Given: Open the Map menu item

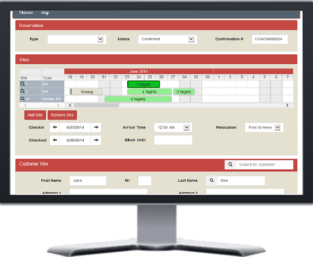Looking at the screenshot, I should pos(45,13).
